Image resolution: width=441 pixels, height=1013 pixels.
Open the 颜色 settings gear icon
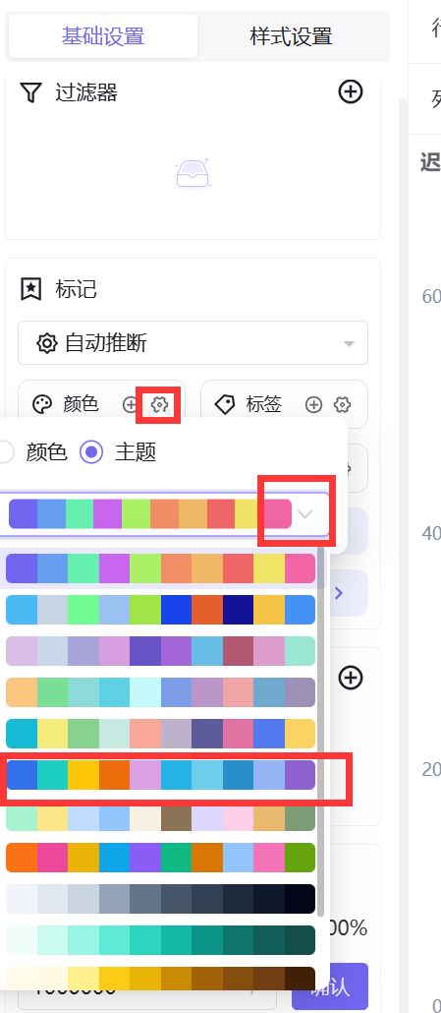tap(158, 404)
